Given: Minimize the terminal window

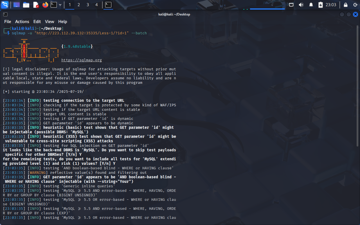Looking at the screenshot, I should [342, 14].
